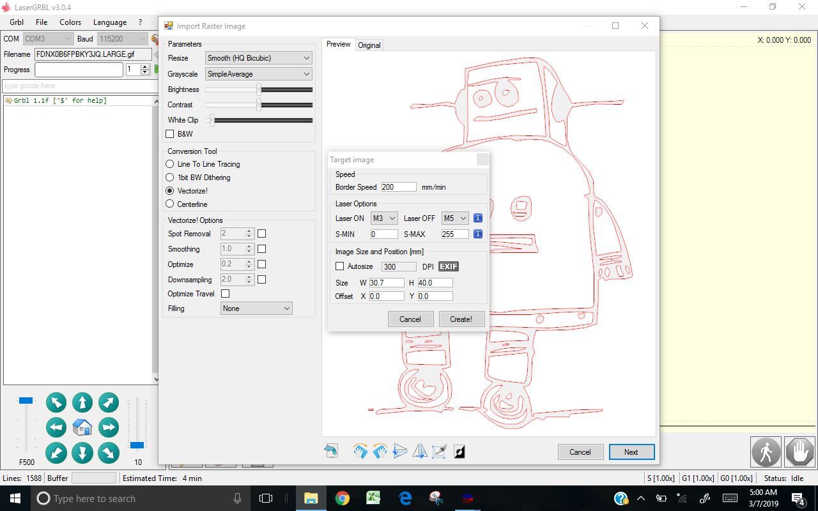Enable the B&W checkbox

(x=170, y=134)
